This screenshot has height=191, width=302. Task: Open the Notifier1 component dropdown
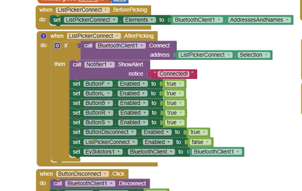tap(99, 64)
